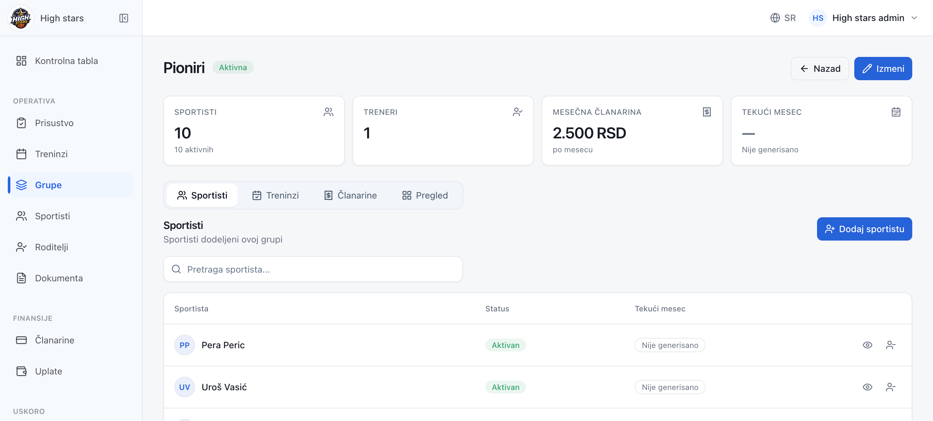The image size is (933, 421).
Task: Click the Aktivna group status badge
Action: click(x=233, y=68)
